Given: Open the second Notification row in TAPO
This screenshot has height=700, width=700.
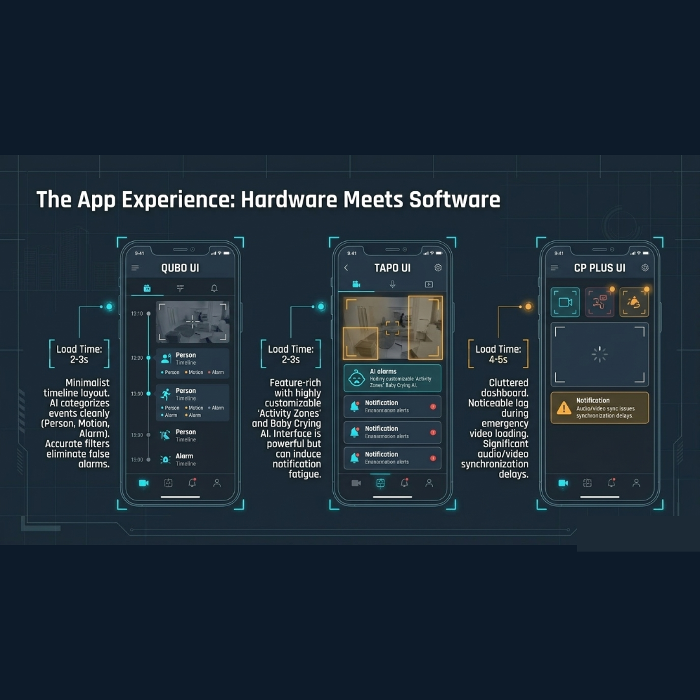Looking at the screenshot, I should click(392, 432).
